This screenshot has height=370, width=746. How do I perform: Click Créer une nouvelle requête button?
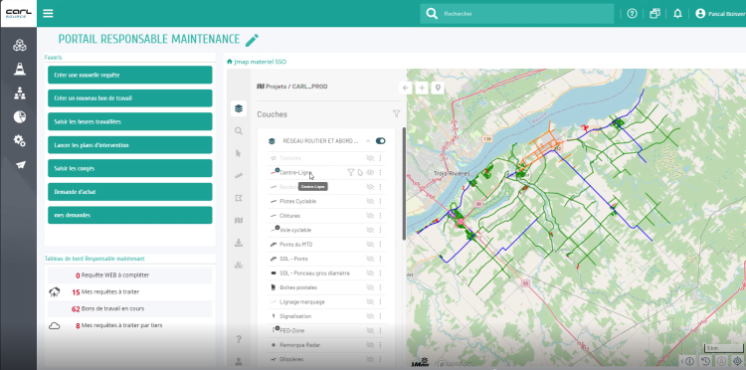point(130,76)
